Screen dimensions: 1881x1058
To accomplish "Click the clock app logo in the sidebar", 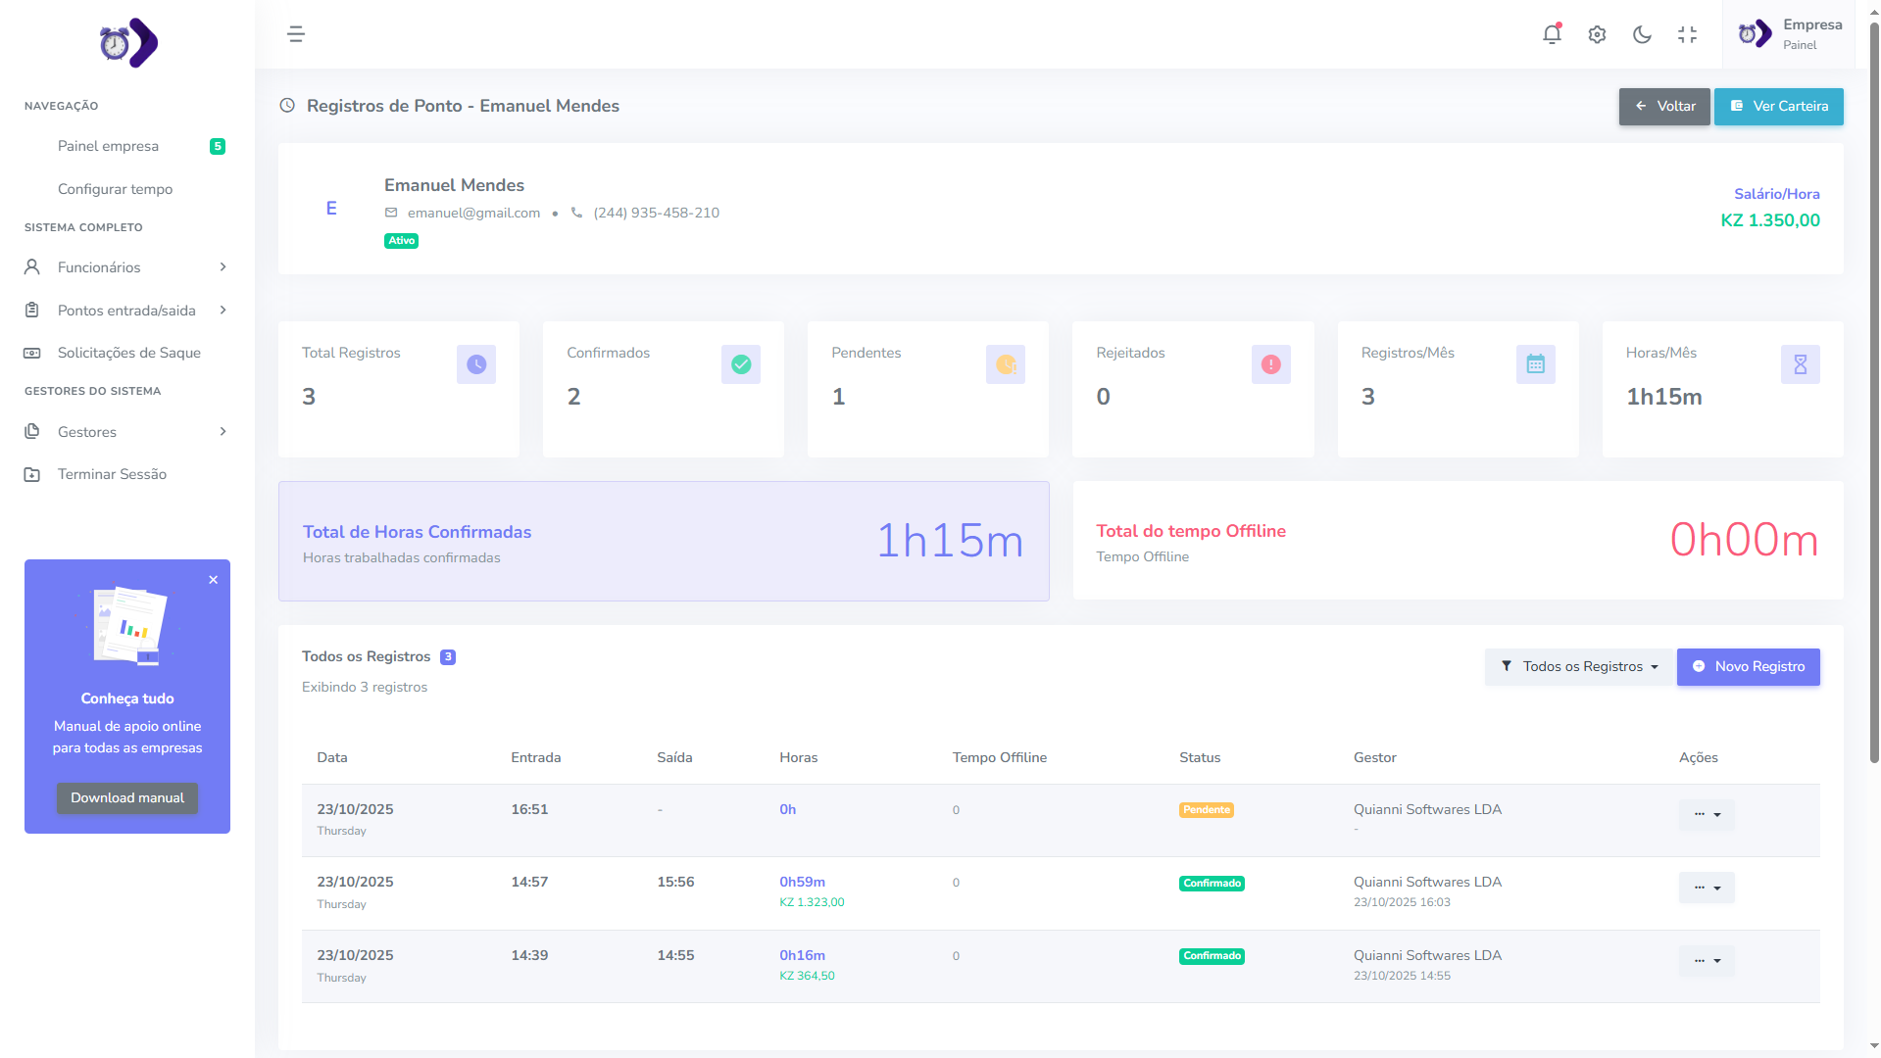I will [x=126, y=43].
